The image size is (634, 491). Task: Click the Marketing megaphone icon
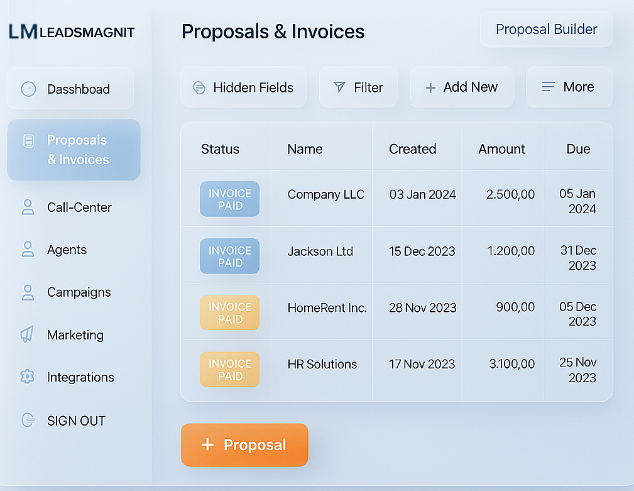click(x=27, y=334)
